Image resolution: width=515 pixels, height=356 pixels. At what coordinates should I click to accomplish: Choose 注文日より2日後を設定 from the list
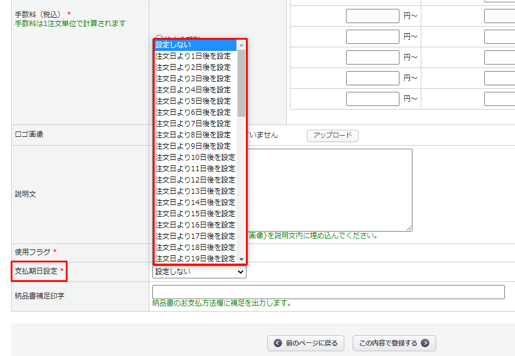pos(195,68)
